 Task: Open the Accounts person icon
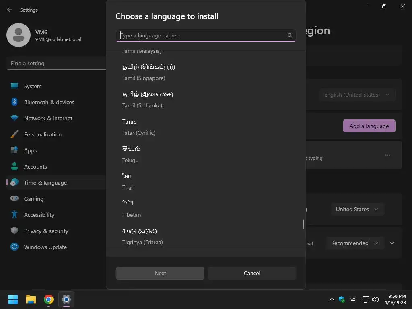[14, 166]
